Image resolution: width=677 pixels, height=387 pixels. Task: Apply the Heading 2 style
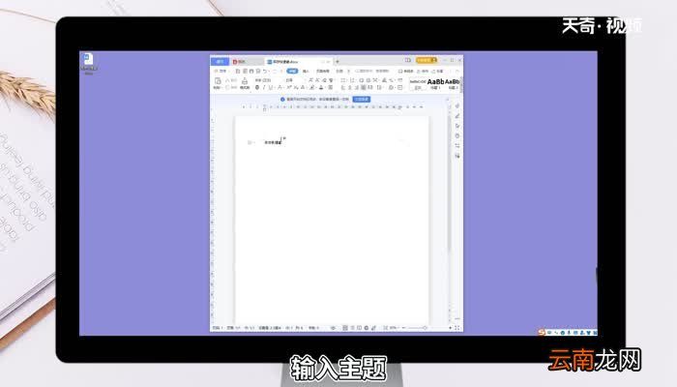[x=453, y=84]
